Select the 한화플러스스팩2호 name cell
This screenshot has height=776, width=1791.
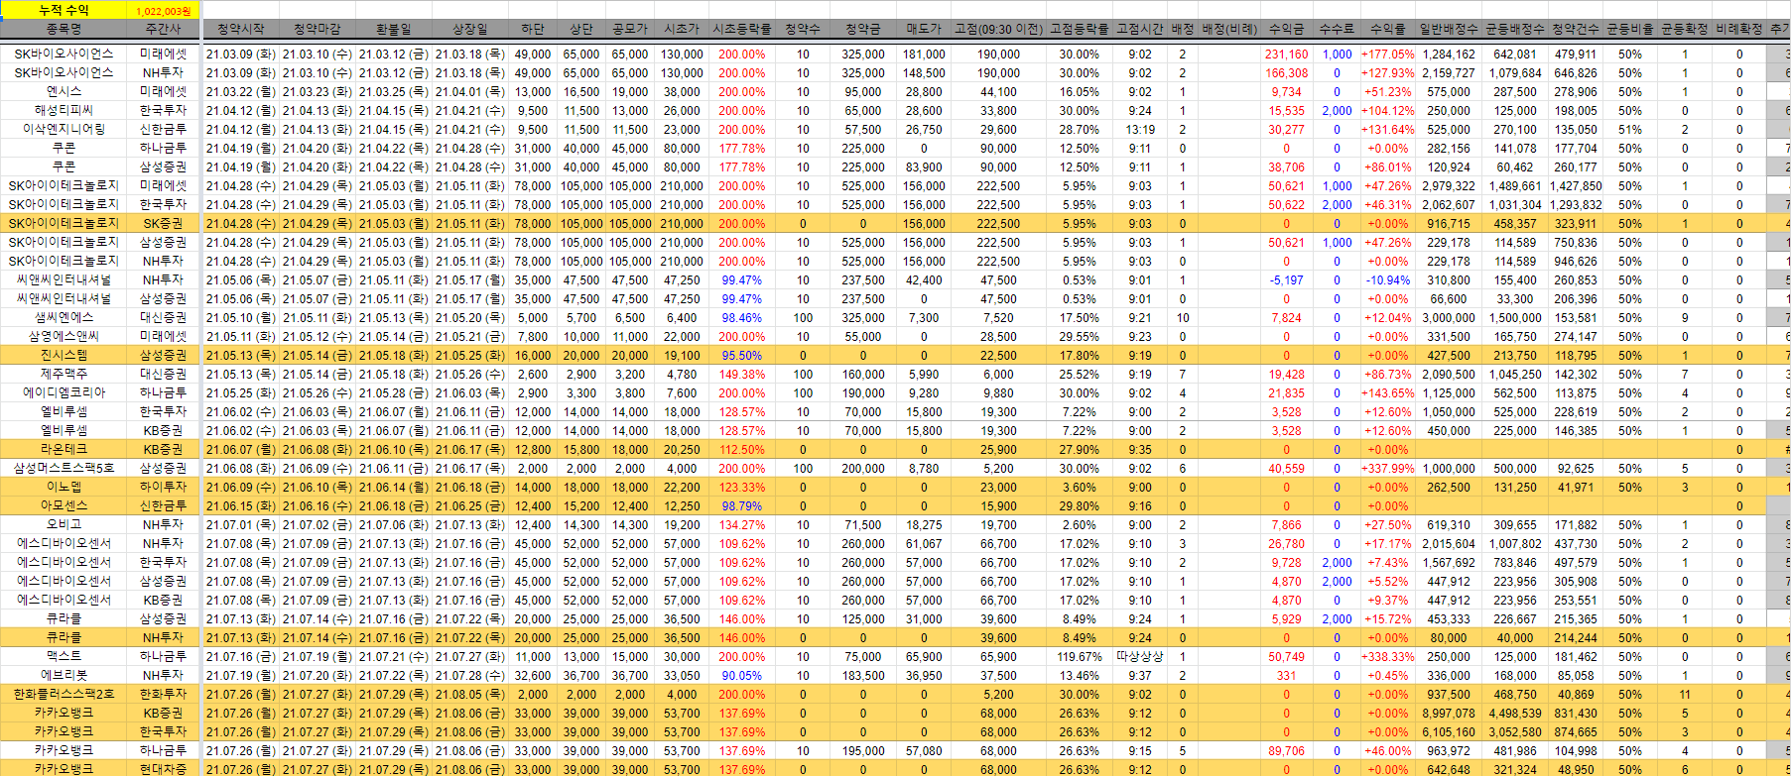point(64,694)
